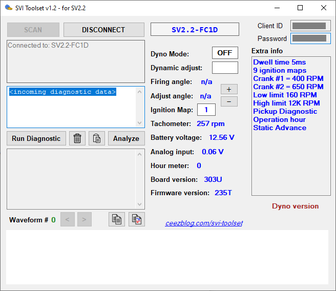This screenshot has height=291, width=336.
Task: Click scroll down arrow in diagnostic data box
Action: (139, 123)
